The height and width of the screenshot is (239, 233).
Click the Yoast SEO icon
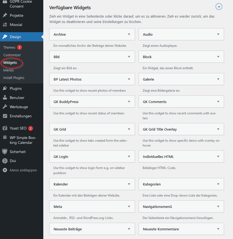coord(5,128)
